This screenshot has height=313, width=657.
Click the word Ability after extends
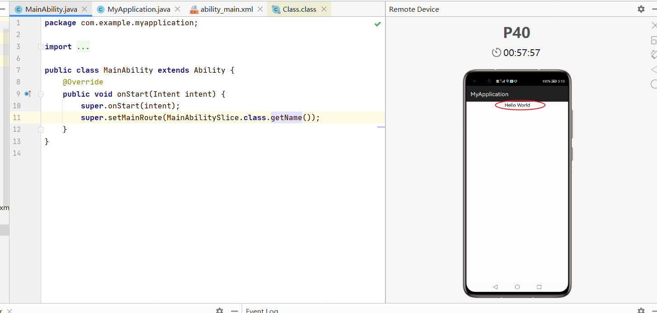[210, 70]
